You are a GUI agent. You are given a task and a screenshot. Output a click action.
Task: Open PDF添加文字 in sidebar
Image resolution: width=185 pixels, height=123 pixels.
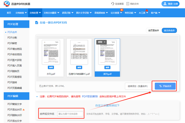pos(15,121)
